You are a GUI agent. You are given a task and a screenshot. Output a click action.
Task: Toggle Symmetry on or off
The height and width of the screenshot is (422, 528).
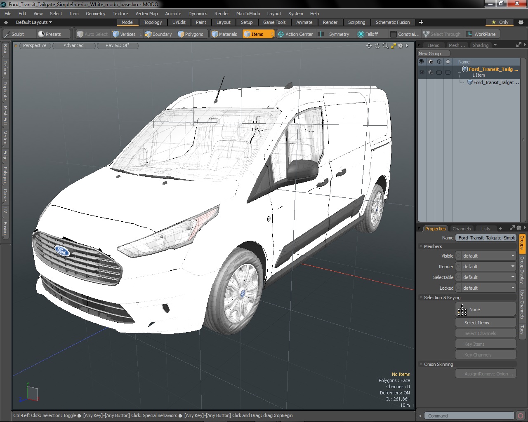(x=335, y=34)
